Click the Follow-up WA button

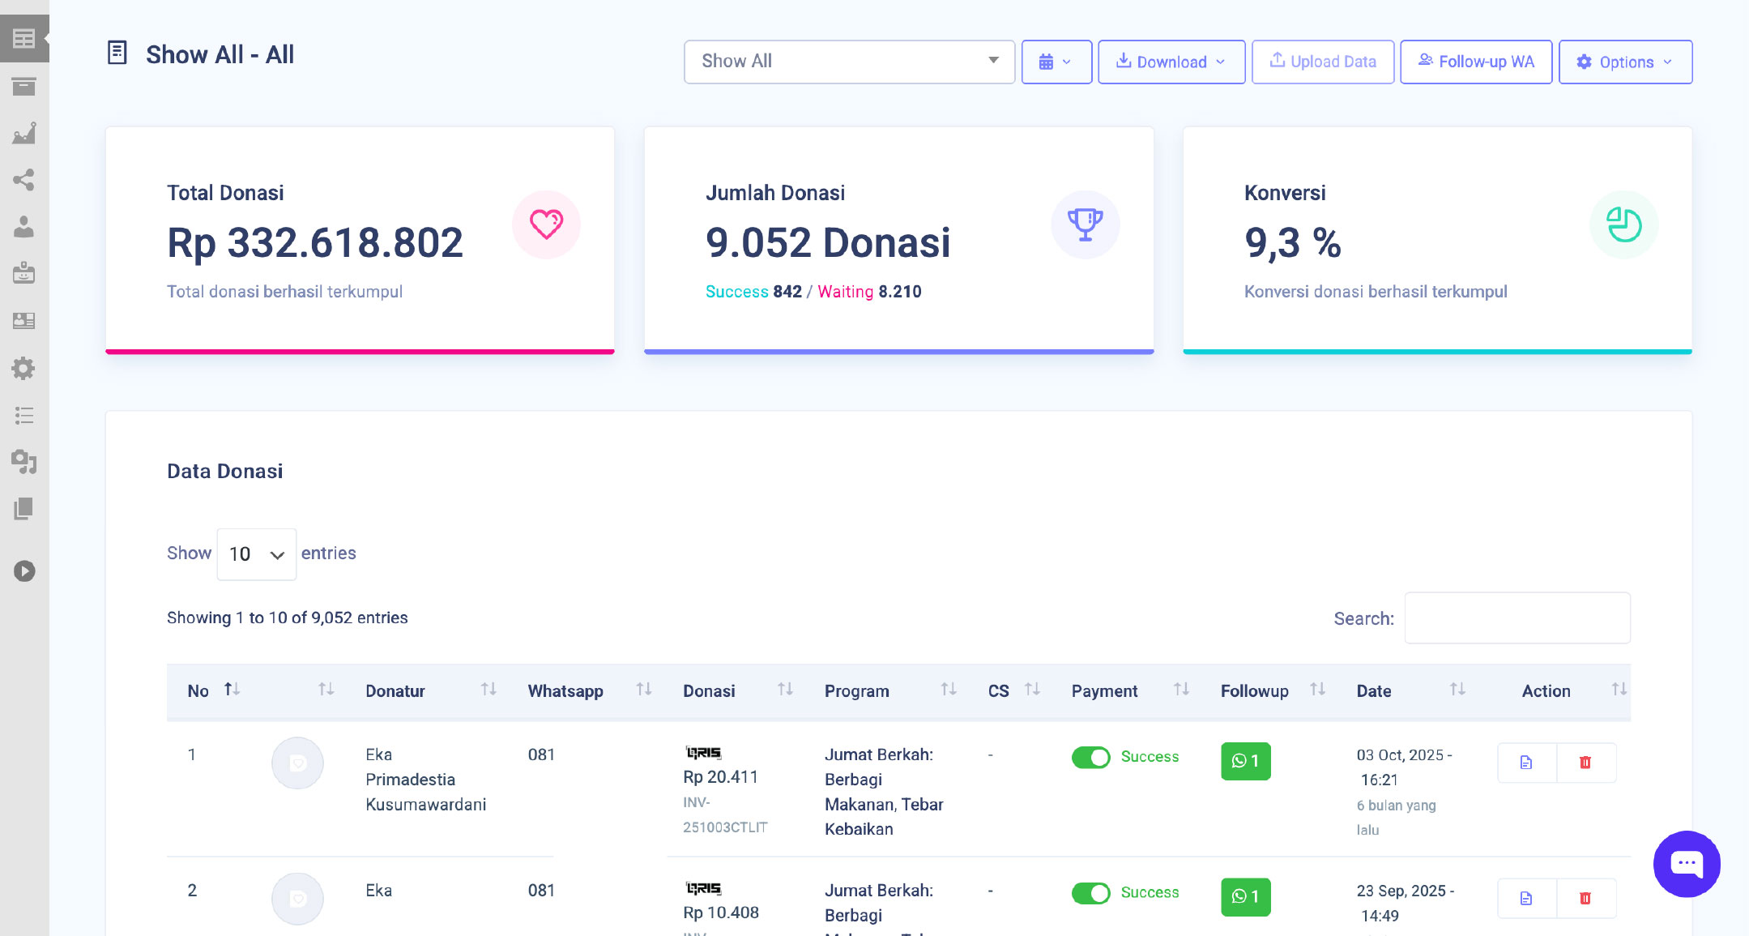pos(1475,62)
